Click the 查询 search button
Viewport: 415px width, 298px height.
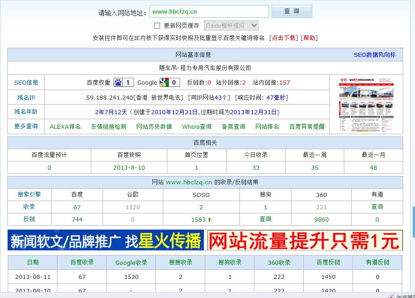[x=292, y=11]
